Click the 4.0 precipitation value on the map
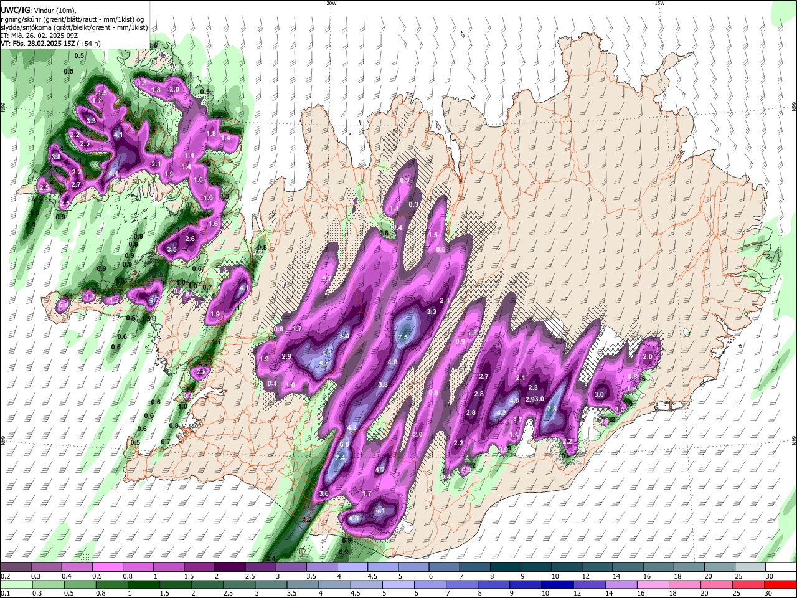This screenshot has height=598, width=797. click(x=392, y=362)
